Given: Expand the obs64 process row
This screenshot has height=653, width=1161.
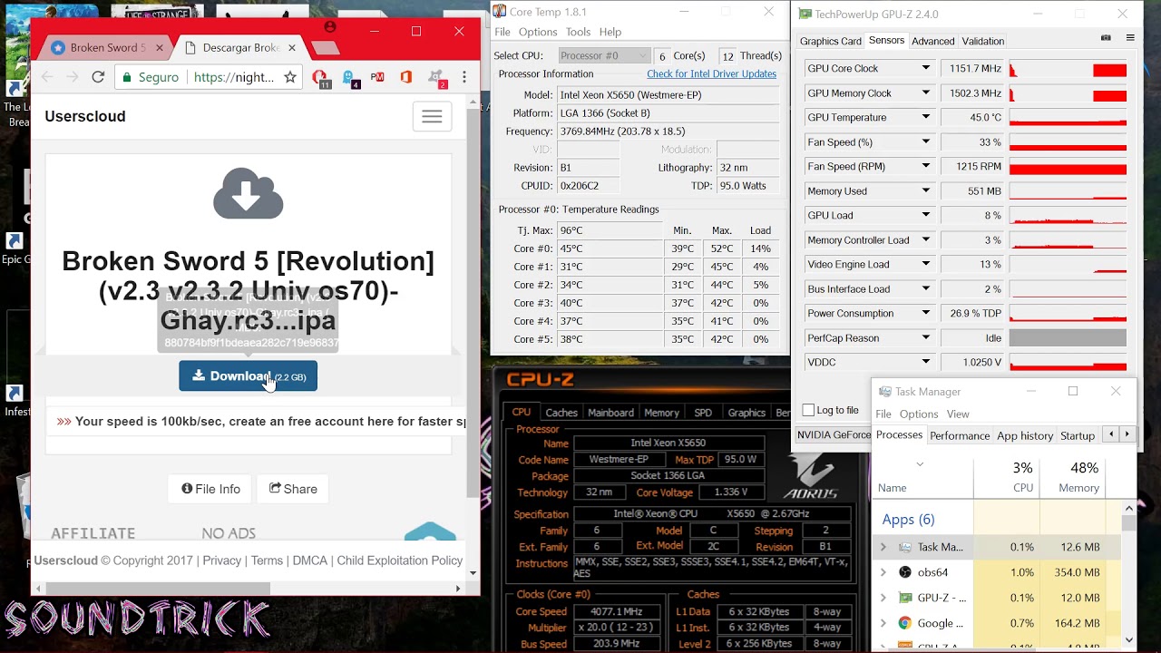Looking at the screenshot, I should pyautogui.click(x=883, y=572).
